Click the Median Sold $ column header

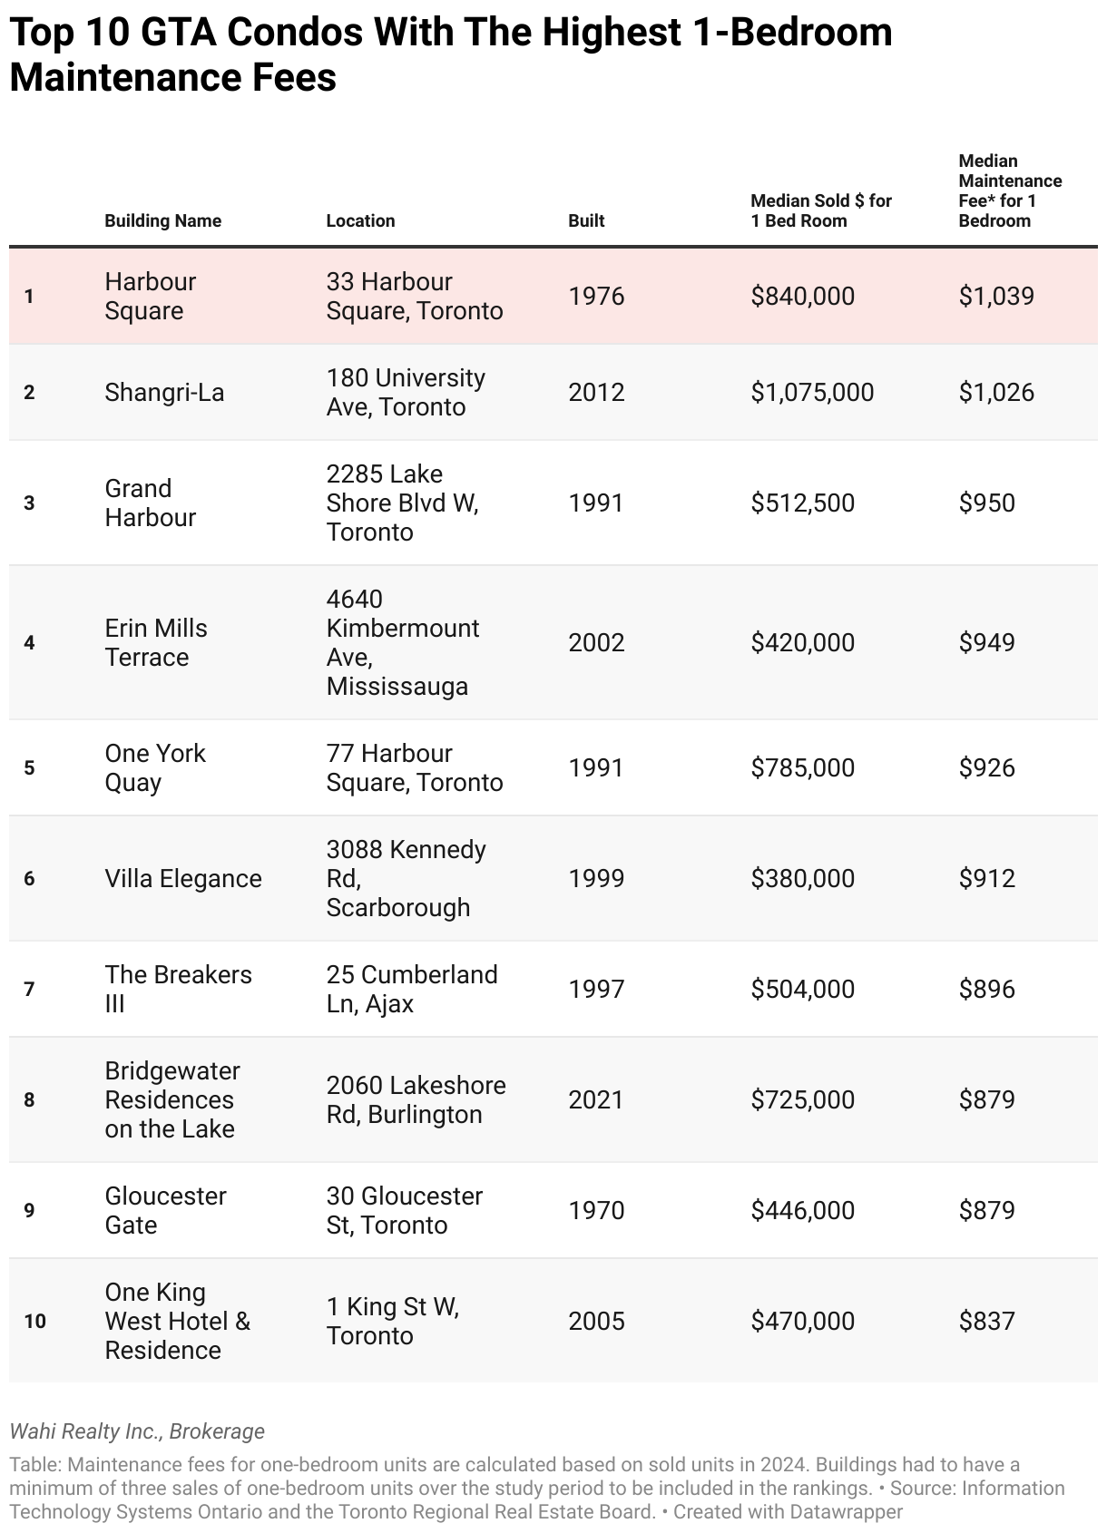point(820,210)
